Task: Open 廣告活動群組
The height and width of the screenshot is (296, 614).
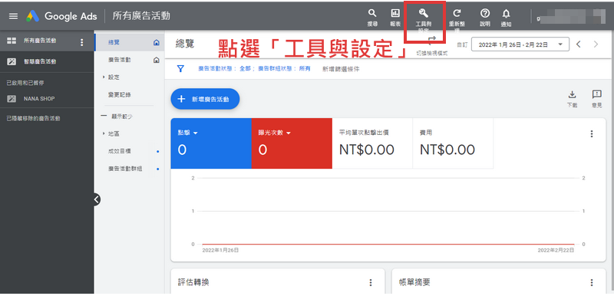Action: coord(125,169)
